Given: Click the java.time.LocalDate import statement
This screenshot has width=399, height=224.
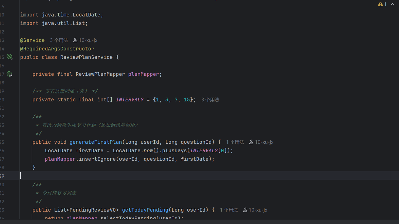Looking at the screenshot, I should pyautogui.click(x=62, y=15).
